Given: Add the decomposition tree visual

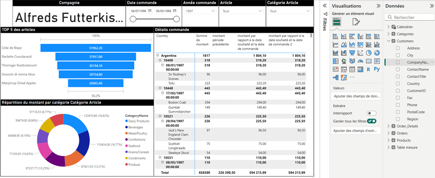Looking at the screenshot, I should 335,77.
